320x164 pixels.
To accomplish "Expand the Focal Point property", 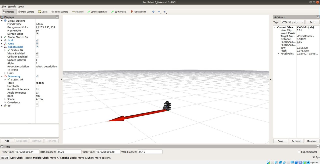I will [x=278, y=54].
